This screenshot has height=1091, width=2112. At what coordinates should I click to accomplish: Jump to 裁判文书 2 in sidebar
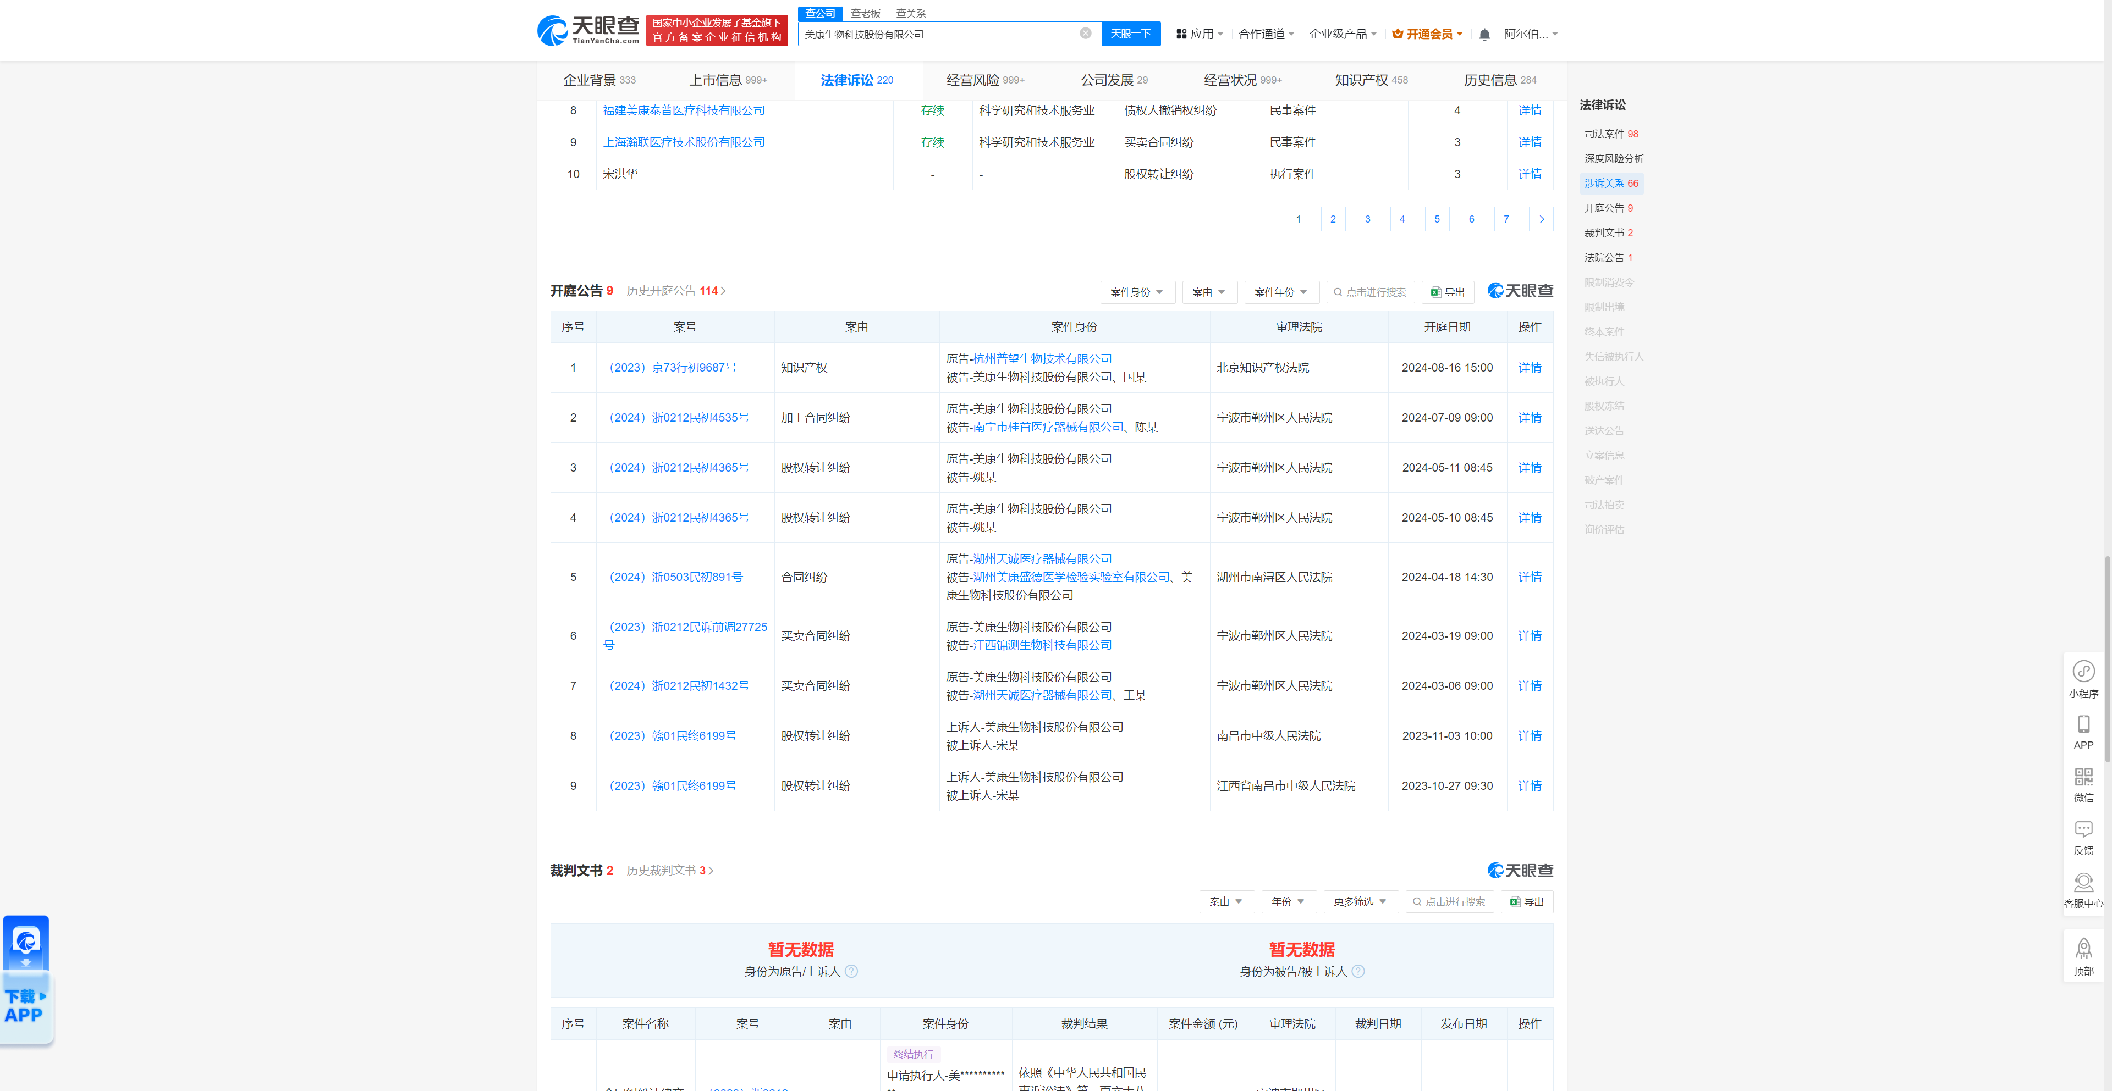pos(1608,234)
